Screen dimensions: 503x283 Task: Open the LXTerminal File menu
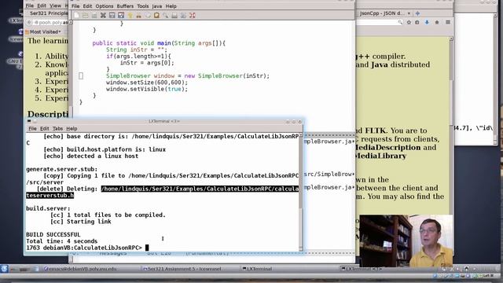coord(33,128)
